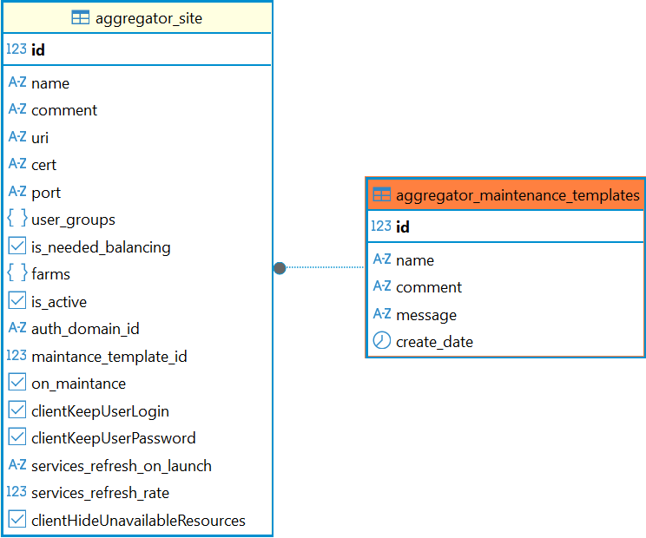Select the id primary key in aggregator_site
Viewport: 646px width, 538px height.
coord(38,50)
